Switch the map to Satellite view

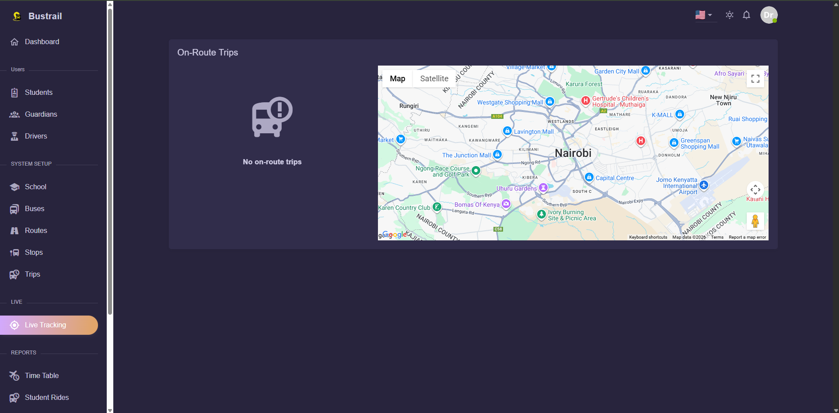pyautogui.click(x=434, y=78)
